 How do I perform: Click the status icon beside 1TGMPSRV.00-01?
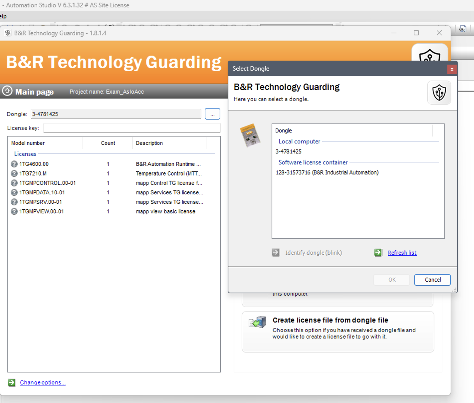pyautogui.click(x=14, y=202)
